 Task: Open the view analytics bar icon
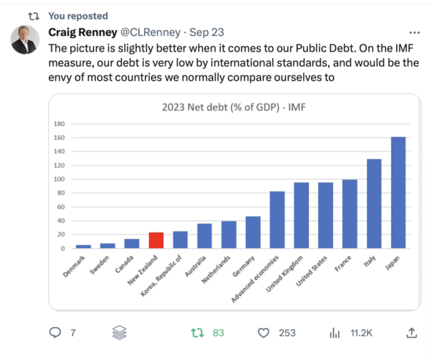(x=334, y=333)
